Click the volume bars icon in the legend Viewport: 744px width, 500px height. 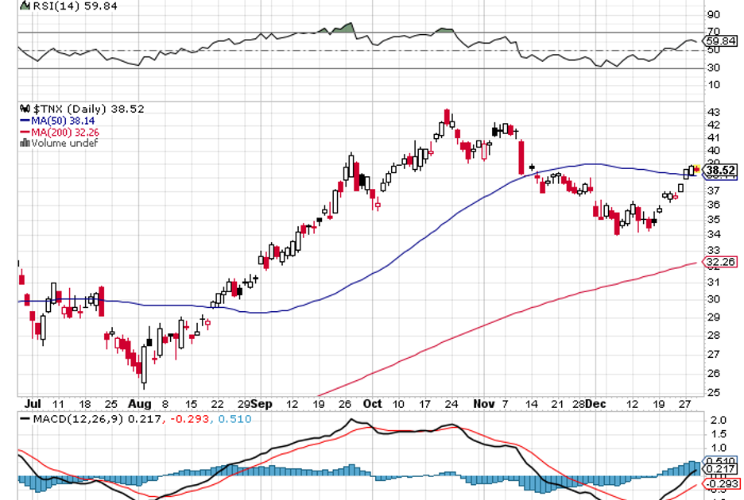(x=25, y=144)
